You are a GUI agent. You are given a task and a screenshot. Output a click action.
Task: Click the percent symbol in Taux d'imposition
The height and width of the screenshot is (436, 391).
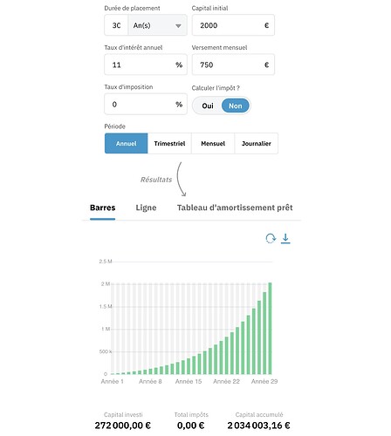pos(179,105)
